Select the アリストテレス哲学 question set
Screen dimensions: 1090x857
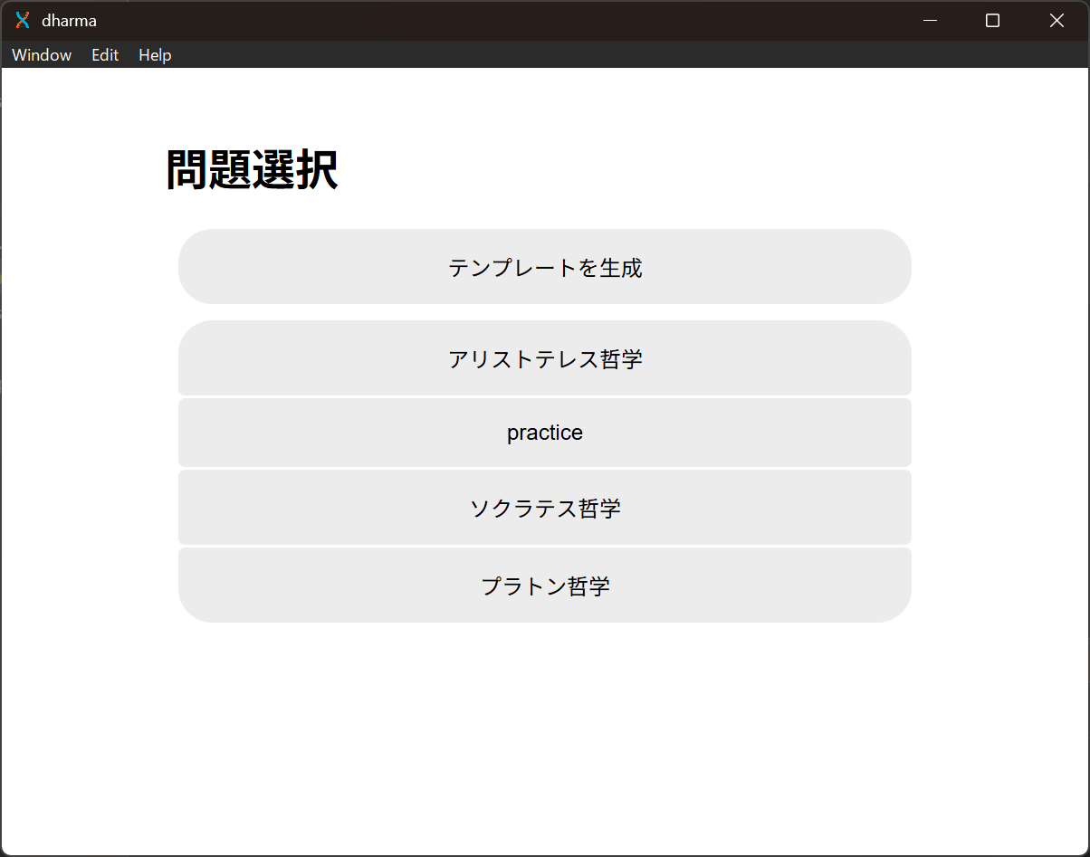(x=544, y=358)
